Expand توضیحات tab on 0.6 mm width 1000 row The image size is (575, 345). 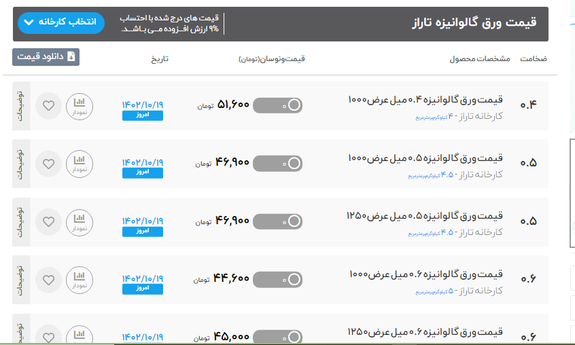(x=19, y=279)
